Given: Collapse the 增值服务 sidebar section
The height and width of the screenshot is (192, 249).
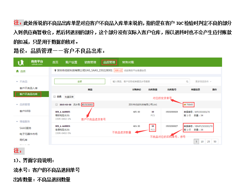Looking at the screenshot, I should tap(17, 122).
